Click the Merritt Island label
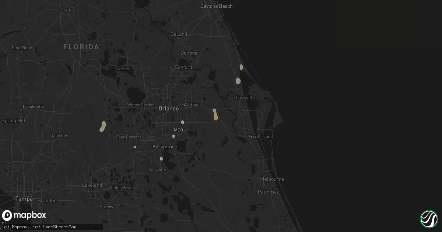This screenshot has height=232, width=442. pos(260,137)
